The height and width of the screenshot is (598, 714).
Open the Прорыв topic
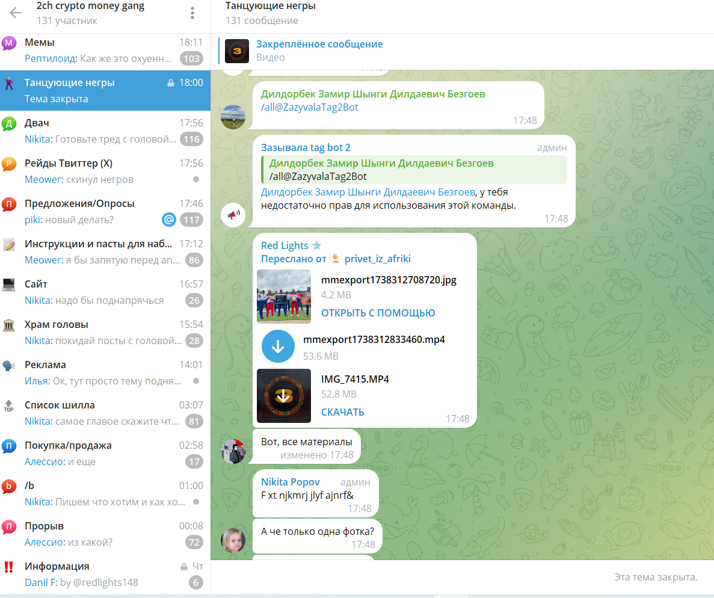click(105, 534)
